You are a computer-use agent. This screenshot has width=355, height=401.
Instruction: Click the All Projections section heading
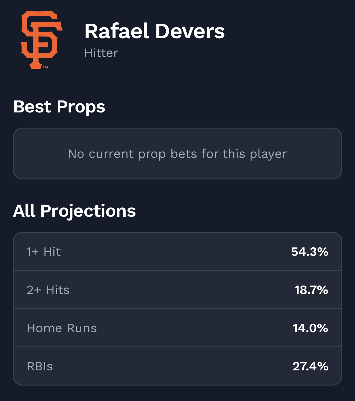coord(74,211)
